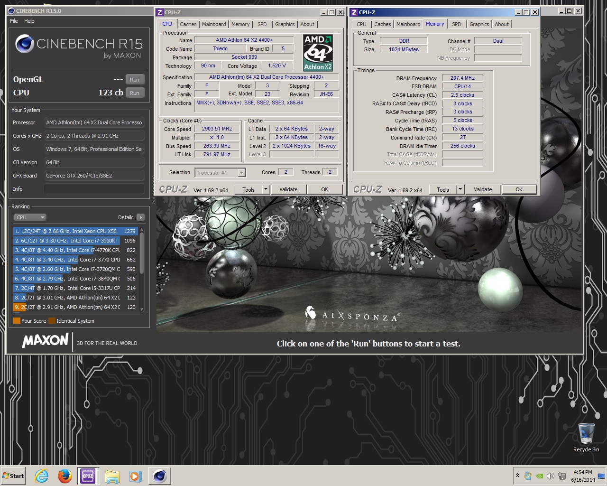Click Validate in right CPU-Z window
This screenshot has height=486, width=607.
click(x=483, y=189)
